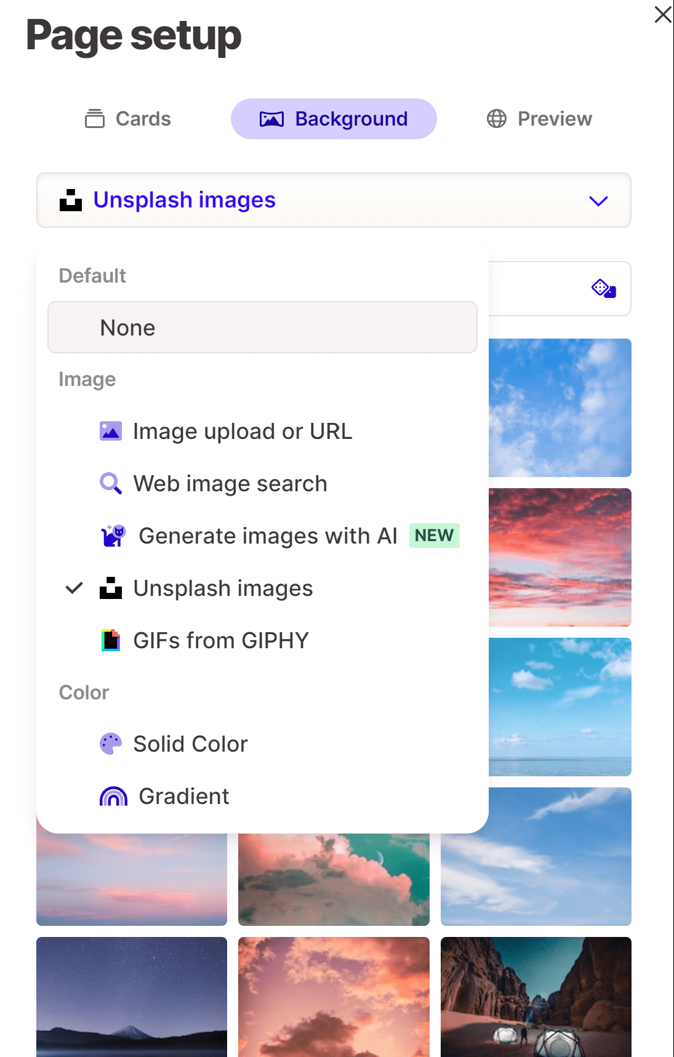
Task: Pick the orange pink clouds thumbnail
Action: point(334,997)
